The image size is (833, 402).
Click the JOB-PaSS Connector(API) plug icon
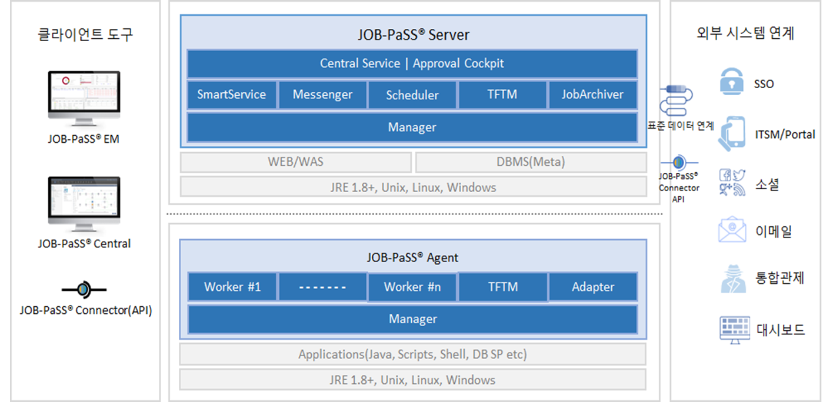tap(84, 289)
